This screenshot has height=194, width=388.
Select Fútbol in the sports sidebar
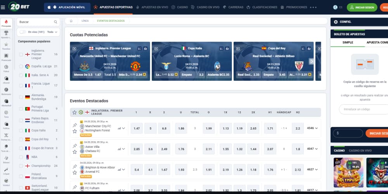pyautogui.click(x=6, y=68)
